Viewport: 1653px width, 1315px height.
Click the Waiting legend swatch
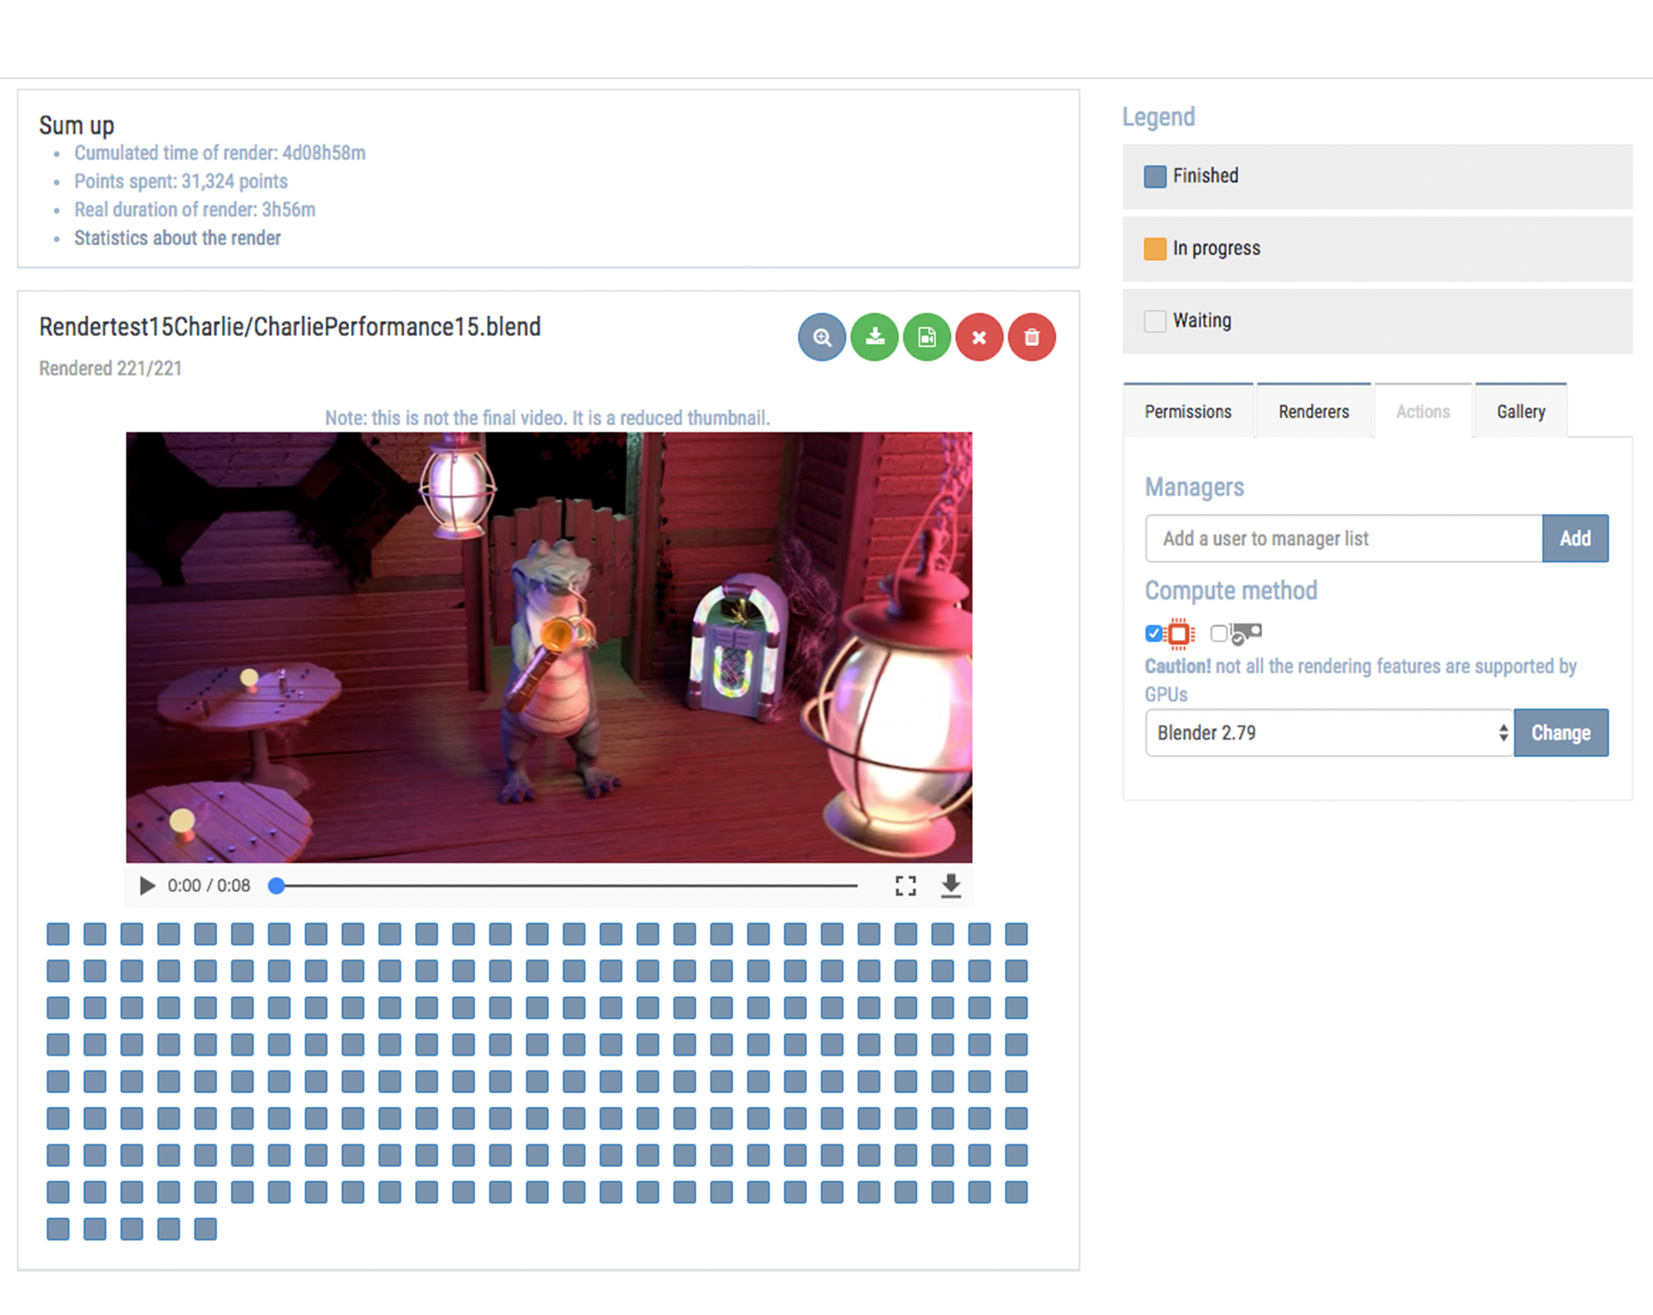coord(1155,321)
